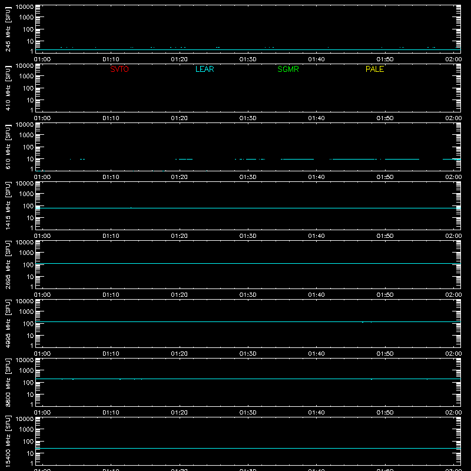Image resolution: width=471 pixels, height=471 pixels.
Task: Click the green SGMR station label
Action: (x=288, y=69)
